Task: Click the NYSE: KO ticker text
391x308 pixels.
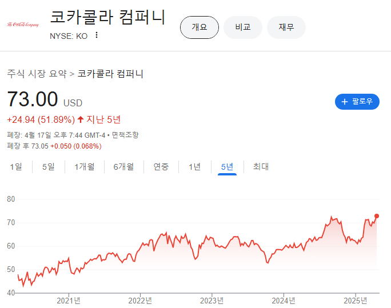Action: (x=69, y=36)
